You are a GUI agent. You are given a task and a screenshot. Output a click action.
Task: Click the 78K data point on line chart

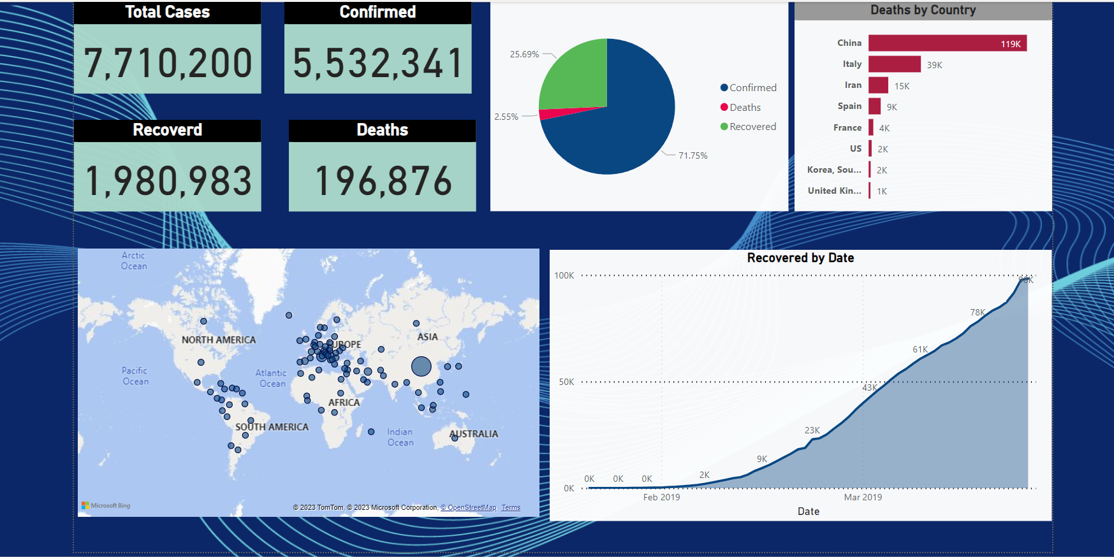click(978, 312)
